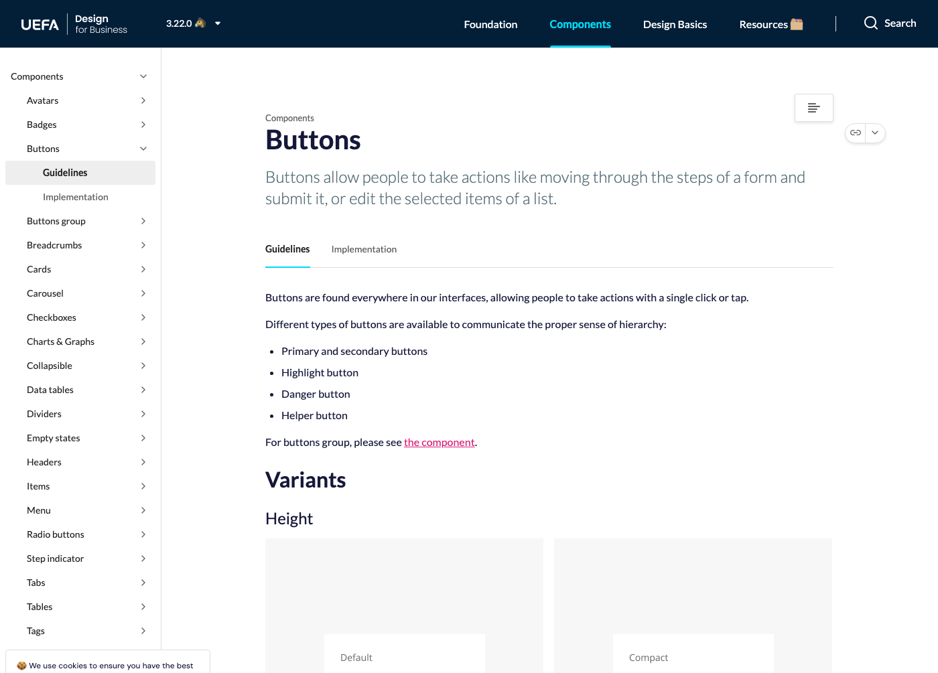Open Radio buttons in the sidebar

[80, 534]
